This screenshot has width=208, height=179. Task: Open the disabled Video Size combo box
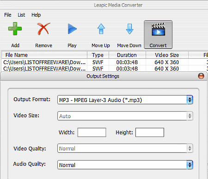coord(125,116)
